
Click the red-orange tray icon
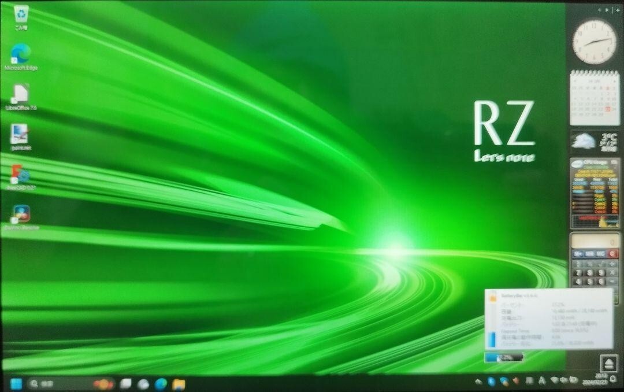coord(516,381)
